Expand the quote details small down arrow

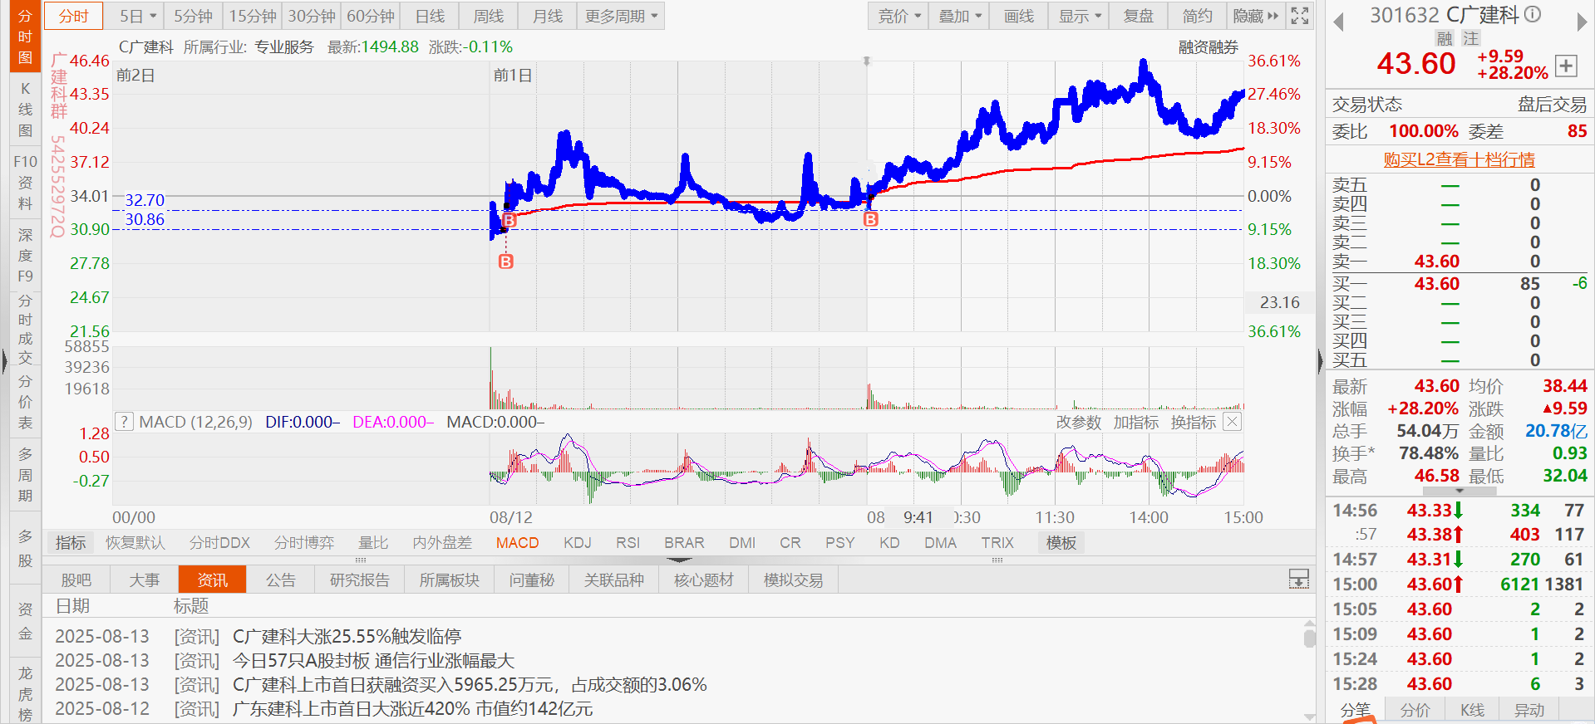pyautogui.click(x=1460, y=491)
